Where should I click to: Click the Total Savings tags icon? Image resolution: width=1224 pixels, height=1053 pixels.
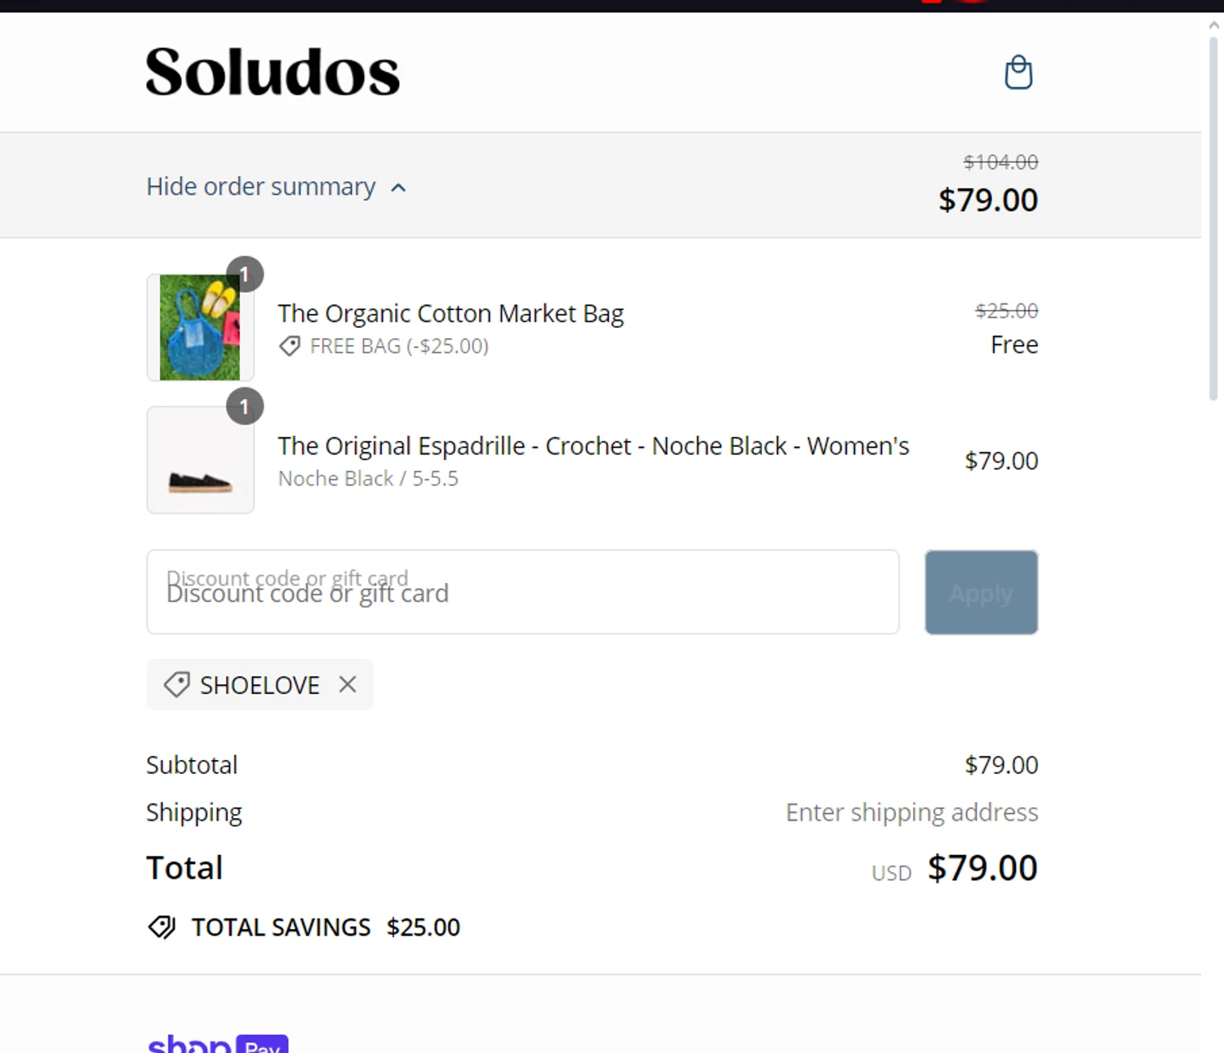162,927
